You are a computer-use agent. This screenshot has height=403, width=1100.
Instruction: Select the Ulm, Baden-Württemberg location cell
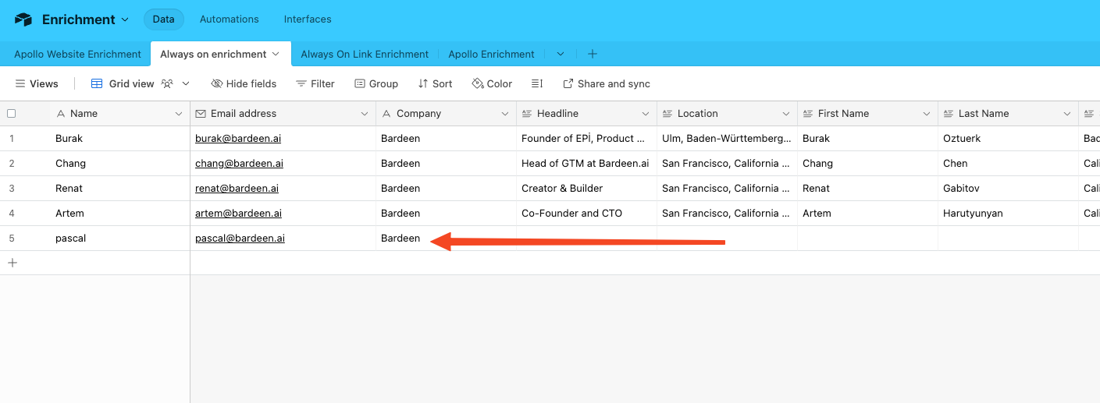click(727, 138)
